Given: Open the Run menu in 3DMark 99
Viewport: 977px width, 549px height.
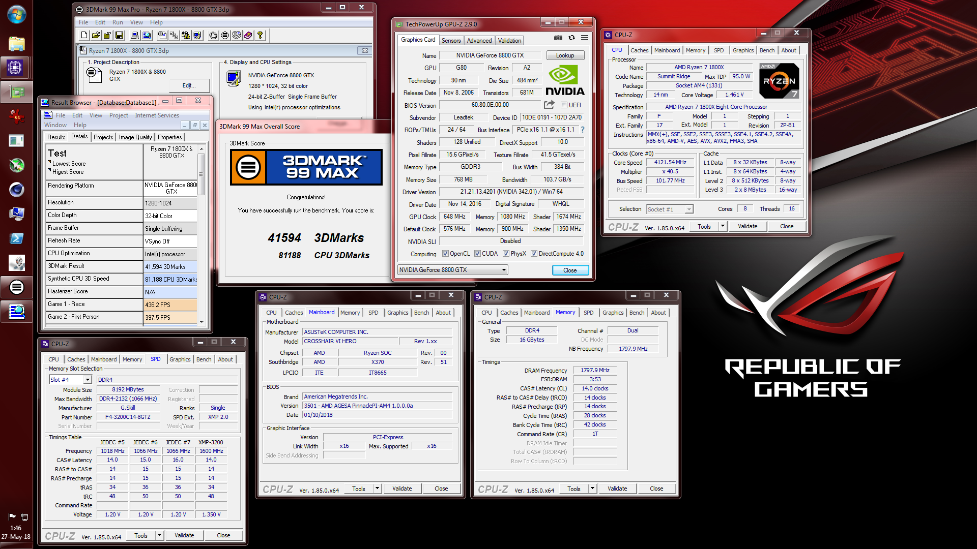Looking at the screenshot, I should point(118,22).
